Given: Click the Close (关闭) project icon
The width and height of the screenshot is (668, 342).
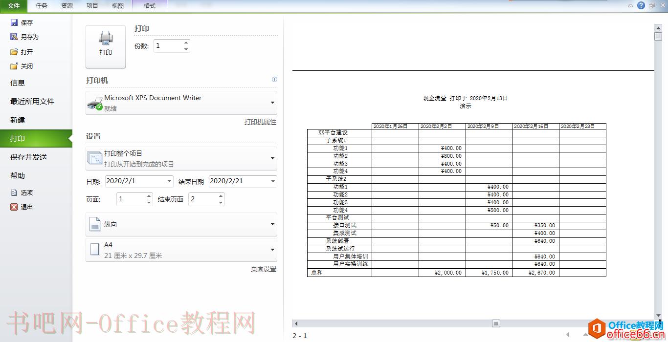Looking at the screenshot, I should click(14, 66).
